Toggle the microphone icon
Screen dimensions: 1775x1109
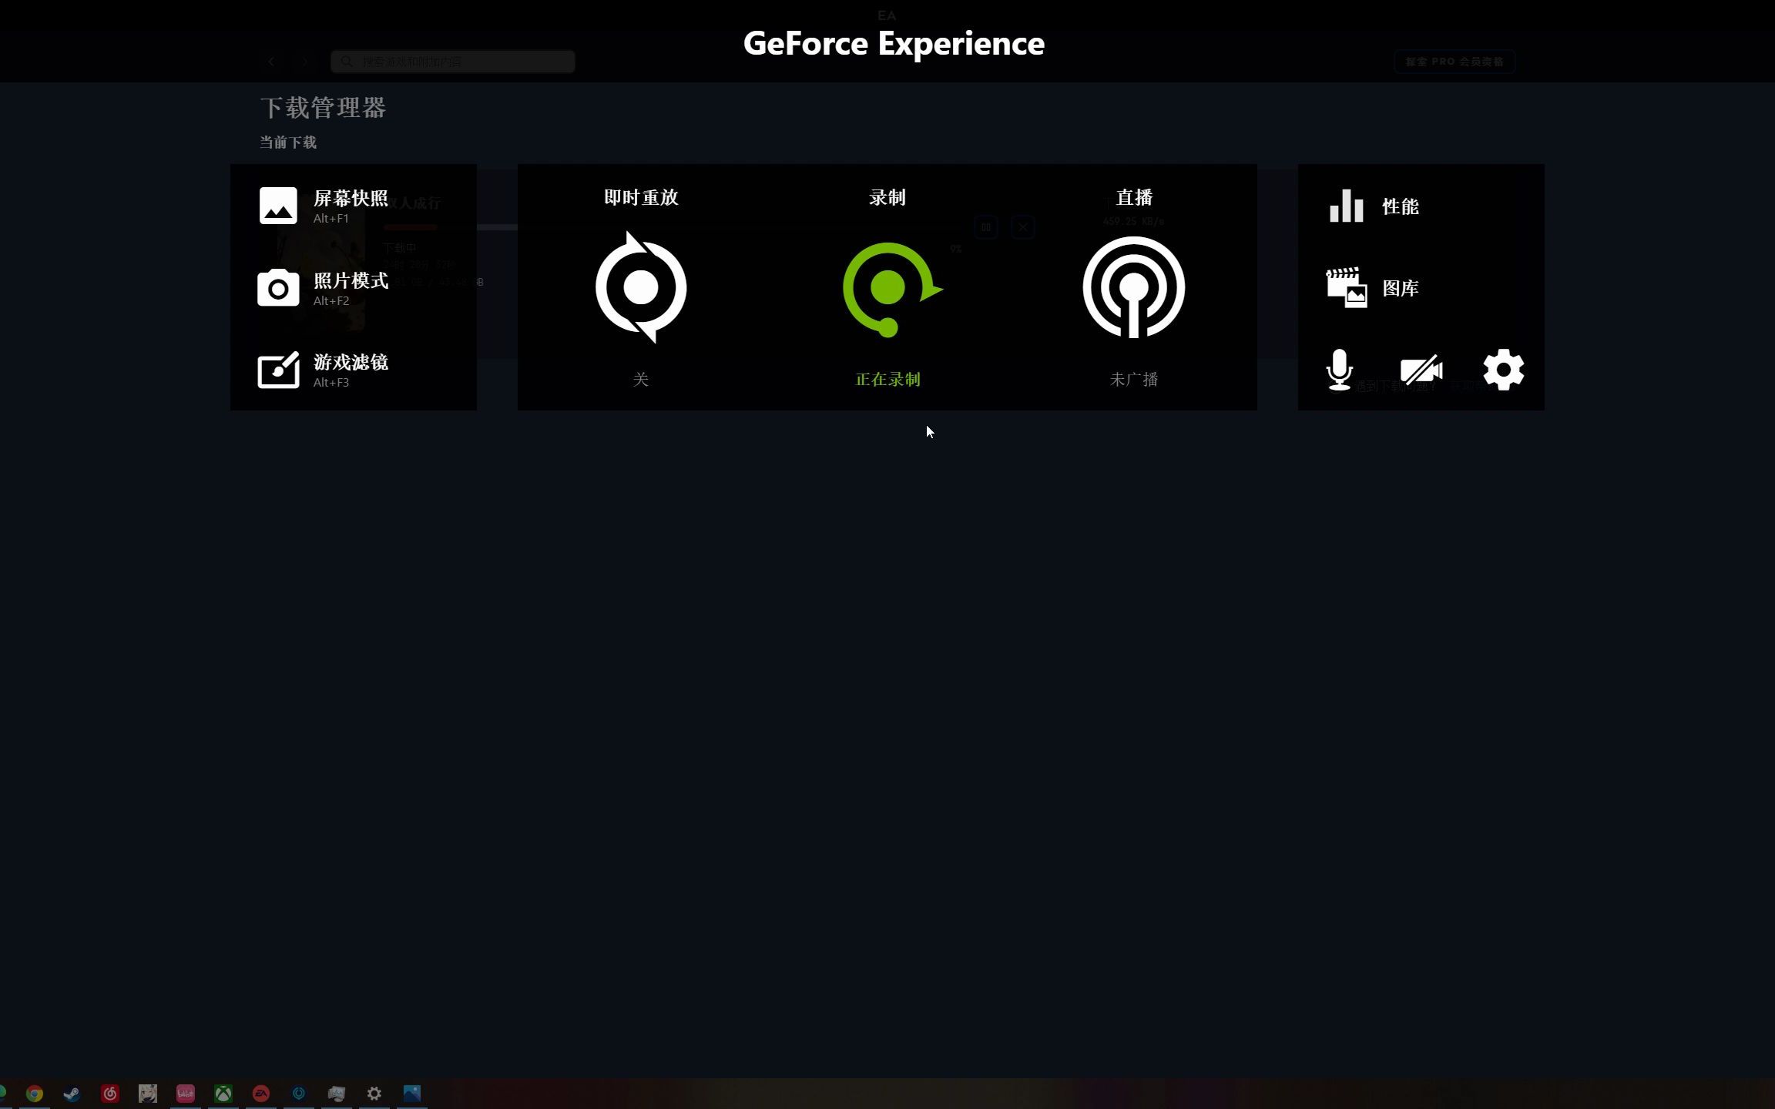pyautogui.click(x=1340, y=370)
